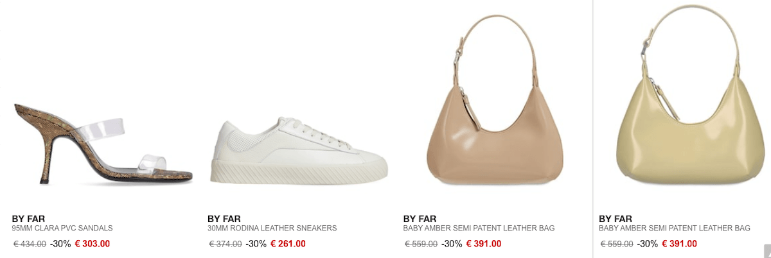This screenshot has width=771, height=258.
Task: Click the crossed-out € 374.00 price
Action: tap(226, 244)
